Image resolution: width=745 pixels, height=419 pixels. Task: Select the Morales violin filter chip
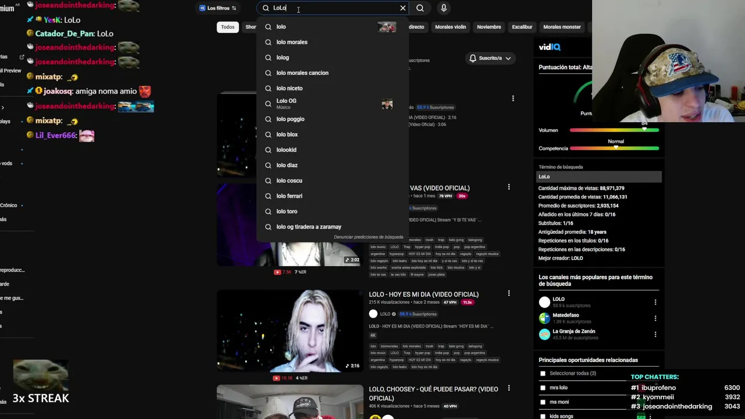tap(450, 27)
